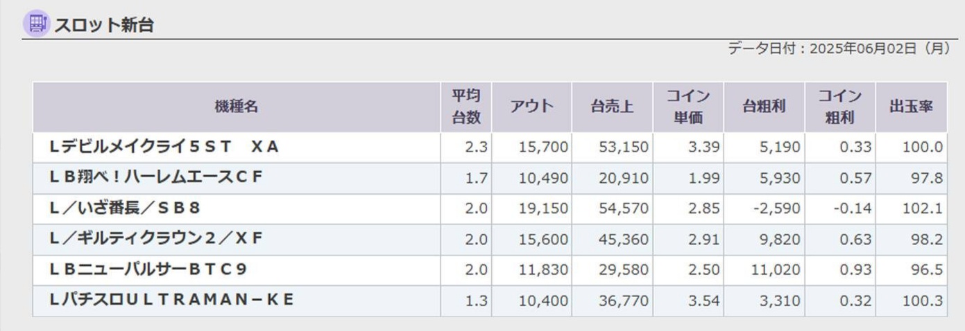Select the LB翔べ!ハーレムエースCF machine name
The height and width of the screenshot is (331, 965).
tap(157, 177)
